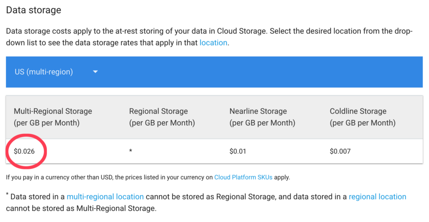The height and width of the screenshot is (222, 429).
Task: Click the Multi-Regional Storage column header
Action: click(x=53, y=117)
